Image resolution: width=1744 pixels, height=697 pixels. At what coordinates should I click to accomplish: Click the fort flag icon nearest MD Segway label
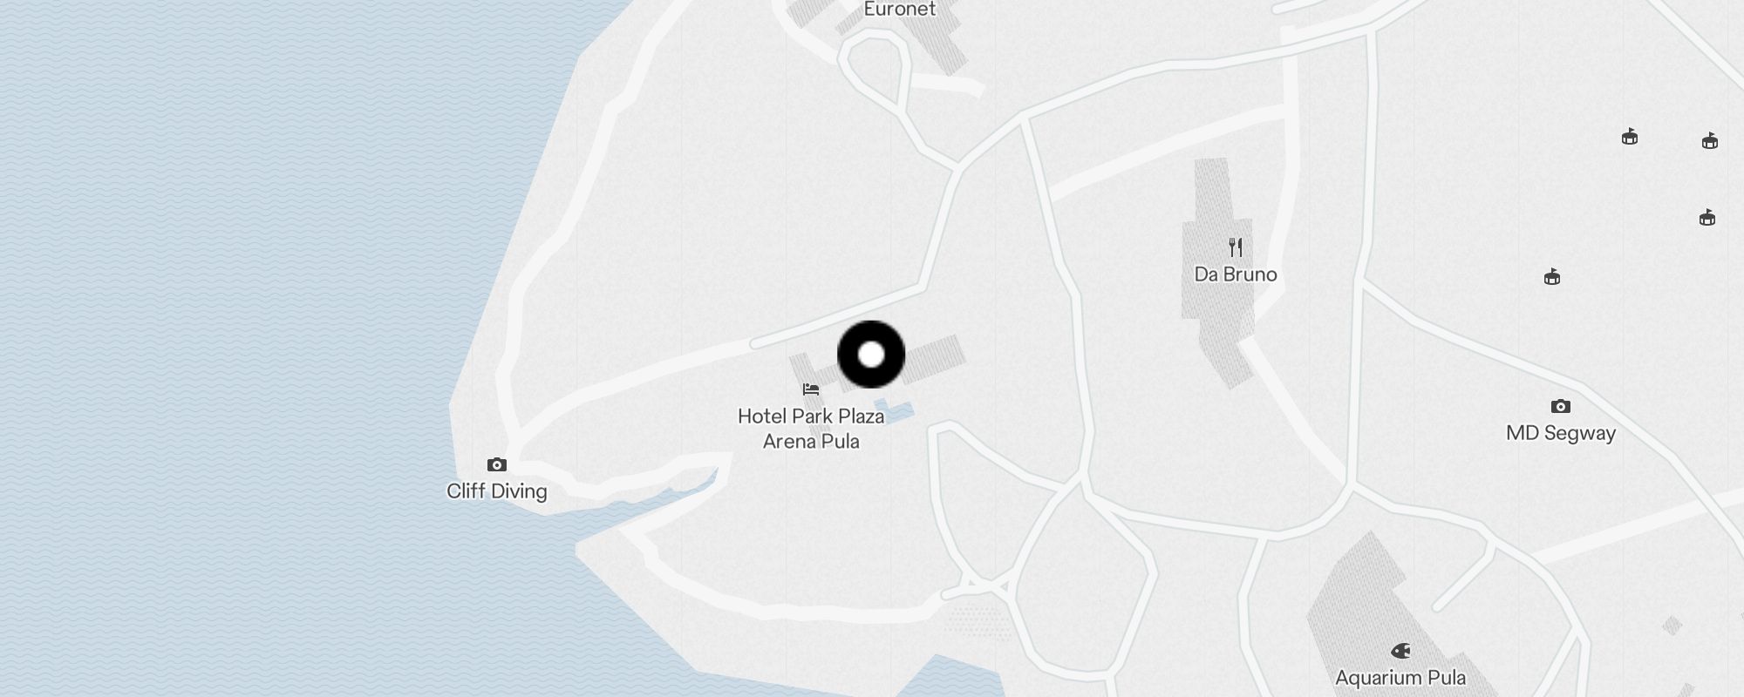tap(1552, 277)
